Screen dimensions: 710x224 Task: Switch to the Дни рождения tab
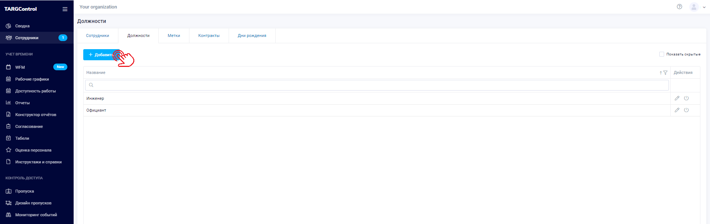[x=252, y=35]
